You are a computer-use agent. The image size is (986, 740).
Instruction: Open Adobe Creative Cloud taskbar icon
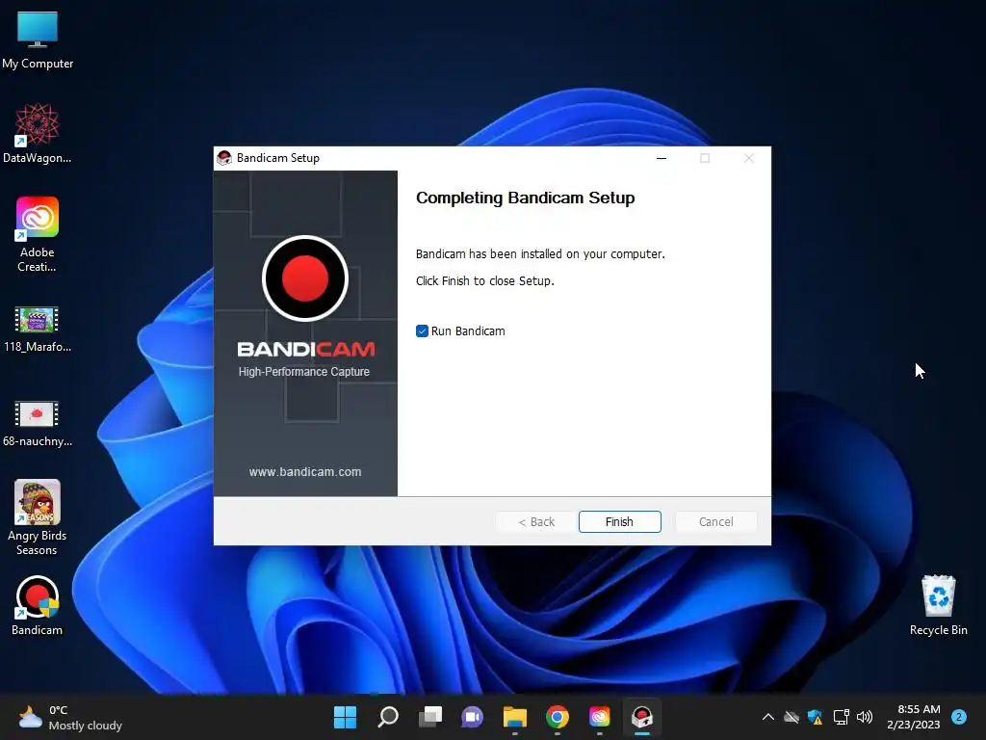(x=599, y=717)
